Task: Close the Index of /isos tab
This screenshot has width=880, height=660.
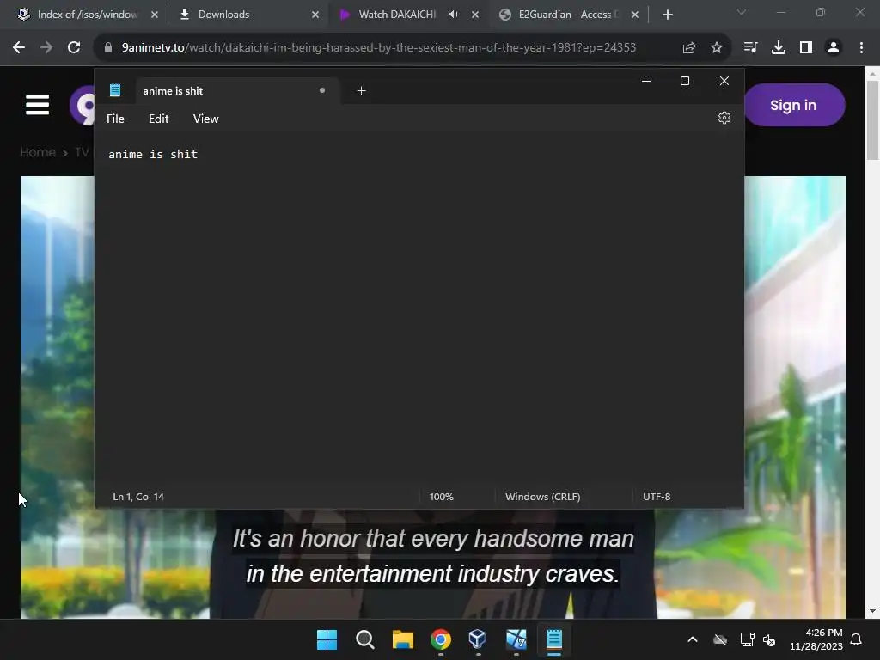Action: tap(155, 15)
